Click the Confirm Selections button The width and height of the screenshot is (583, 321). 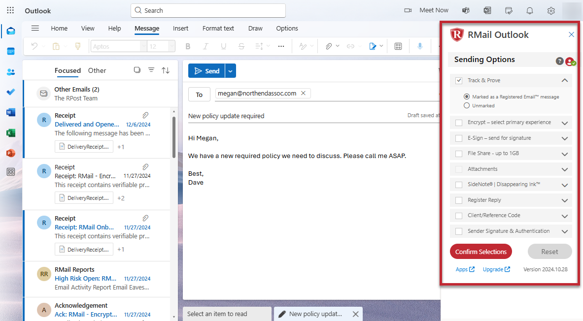point(480,252)
